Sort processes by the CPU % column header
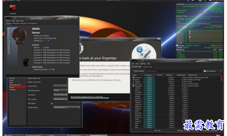 coord(160,75)
